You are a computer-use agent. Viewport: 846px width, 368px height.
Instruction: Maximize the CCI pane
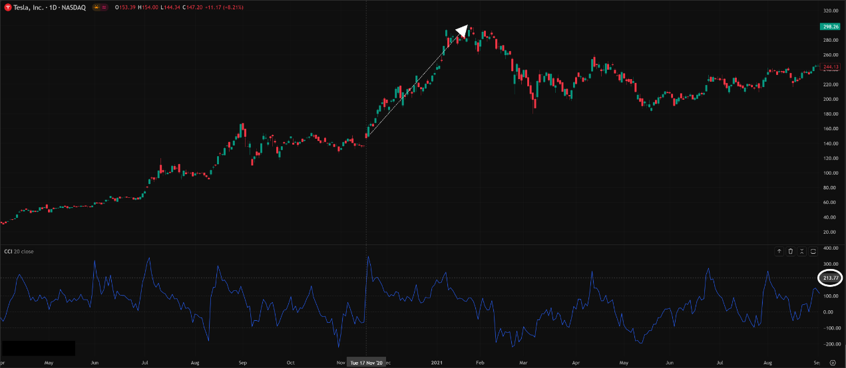click(x=813, y=251)
